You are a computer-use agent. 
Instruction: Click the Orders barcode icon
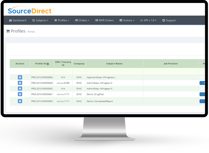coord(76,20)
